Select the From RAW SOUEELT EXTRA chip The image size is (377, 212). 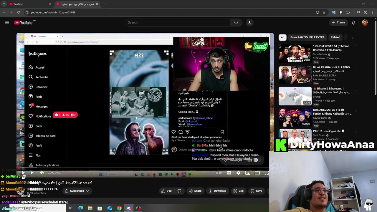coord(307,37)
